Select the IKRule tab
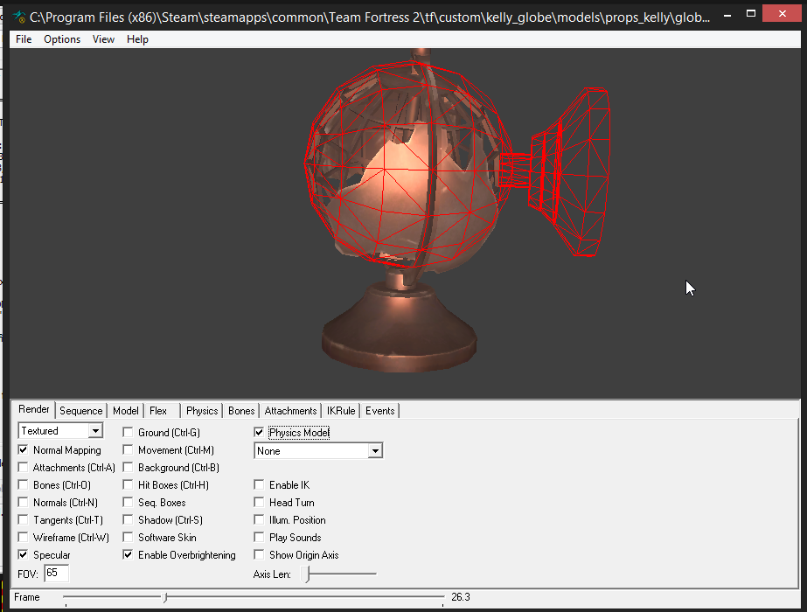807x612 pixels. [x=341, y=411]
